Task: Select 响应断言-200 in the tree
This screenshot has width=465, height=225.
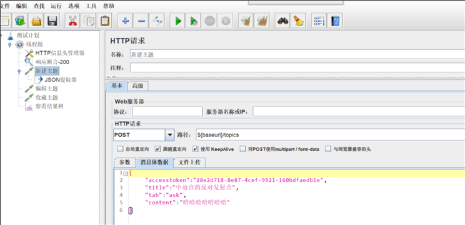Action: [52, 62]
